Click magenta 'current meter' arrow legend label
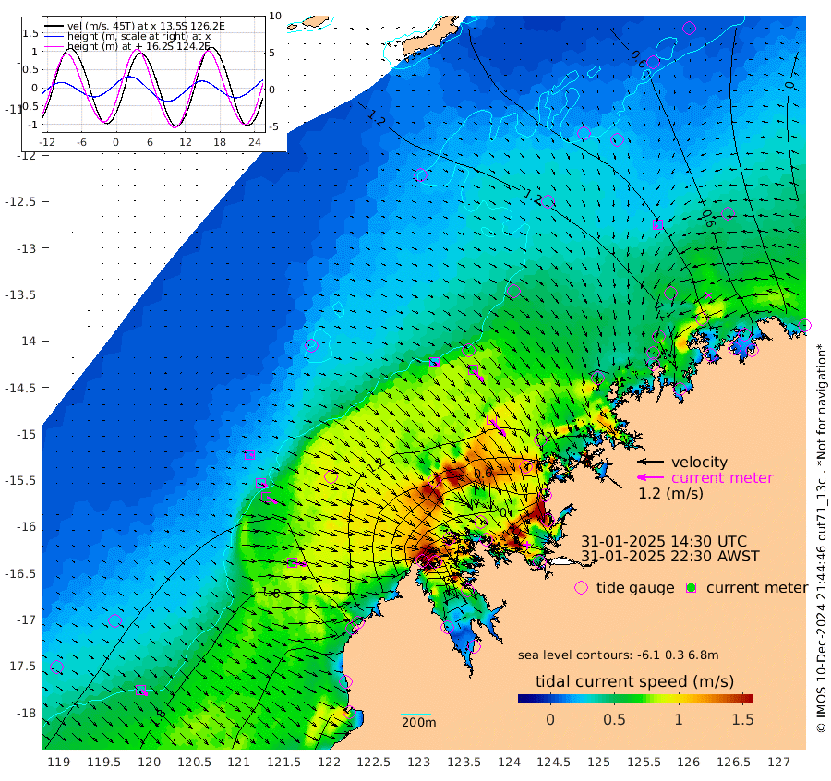The width and height of the screenshot is (831, 781). (x=722, y=477)
